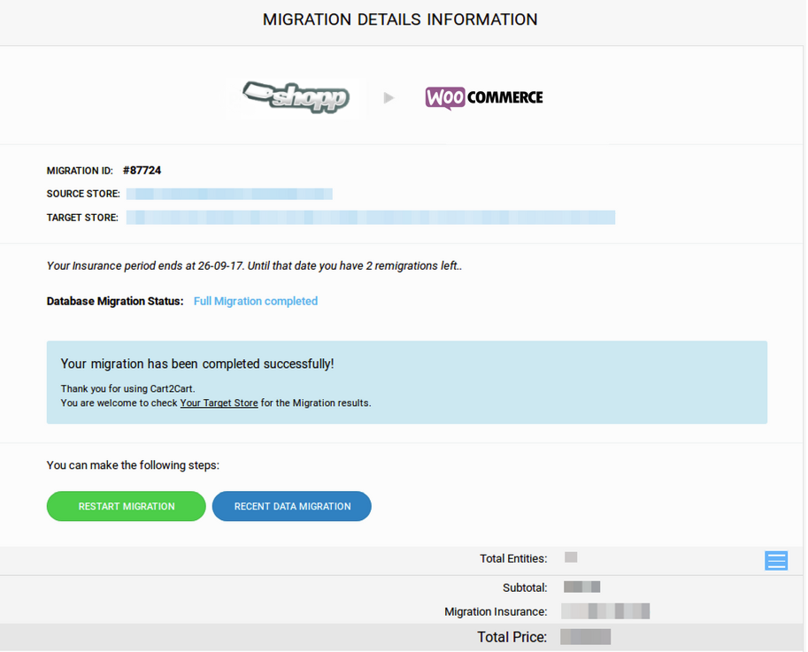Click the Full Migration completed status
This screenshot has height=652, width=808.
(x=256, y=302)
